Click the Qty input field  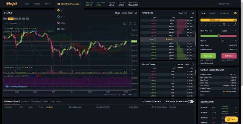pyautogui.click(x=226, y=41)
